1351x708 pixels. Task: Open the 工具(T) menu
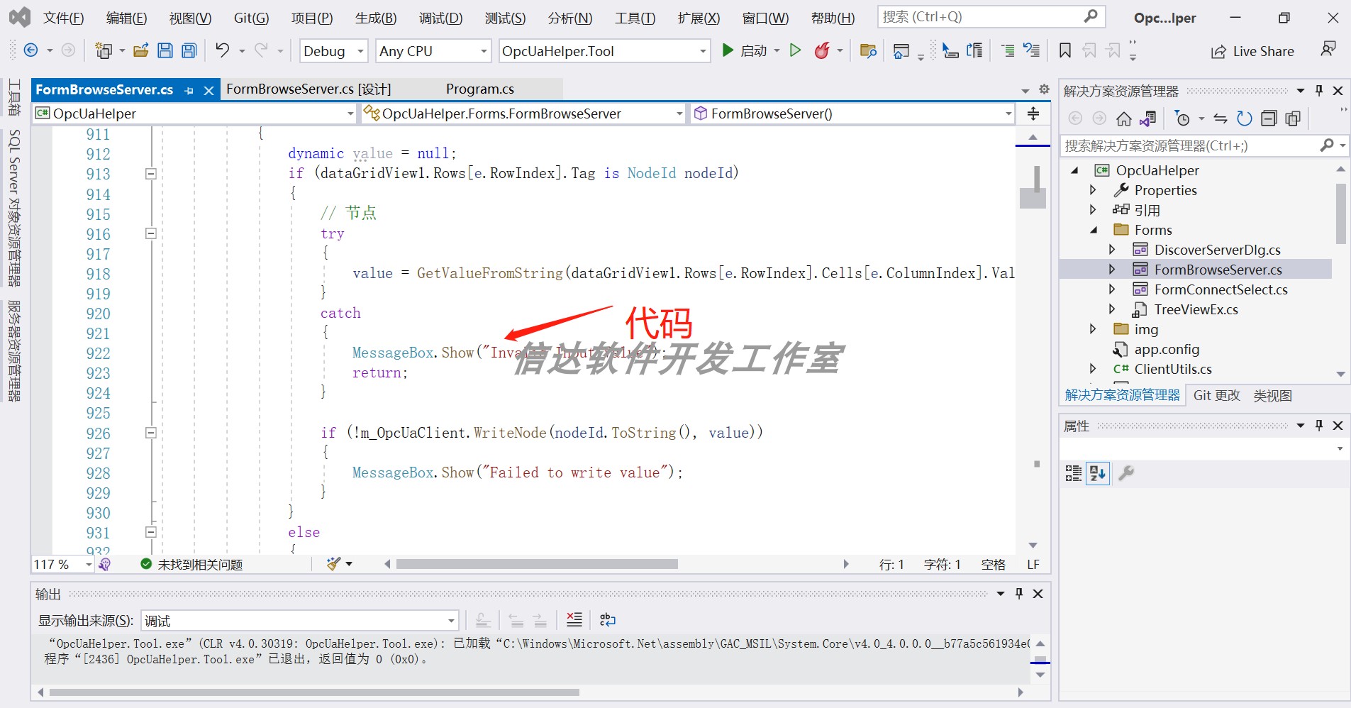tap(635, 18)
